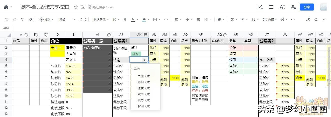Activate the format painter tool

click(23, 20)
